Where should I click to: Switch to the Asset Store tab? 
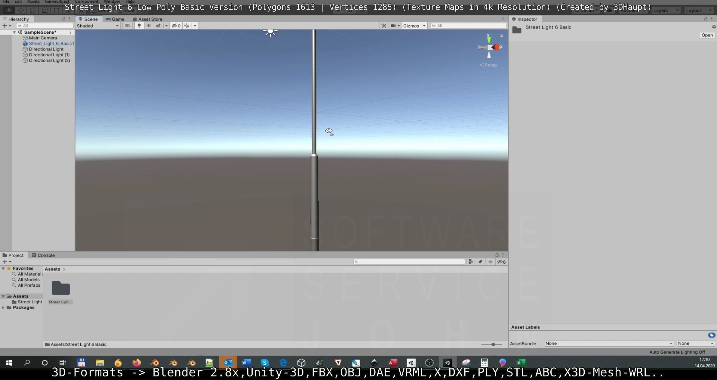click(147, 19)
